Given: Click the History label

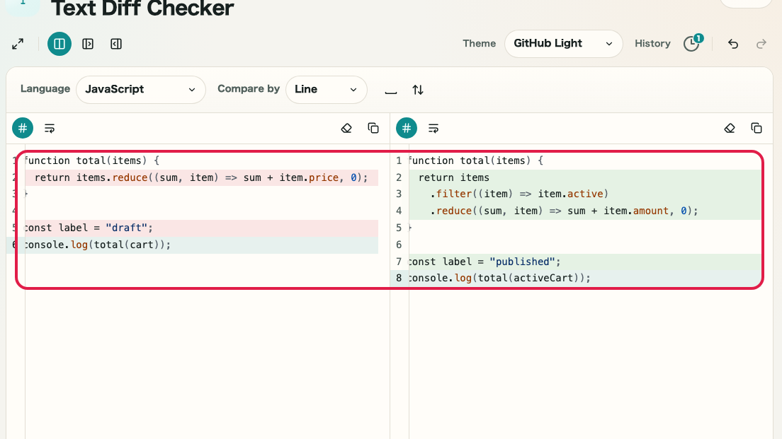Looking at the screenshot, I should click(x=652, y=43).
